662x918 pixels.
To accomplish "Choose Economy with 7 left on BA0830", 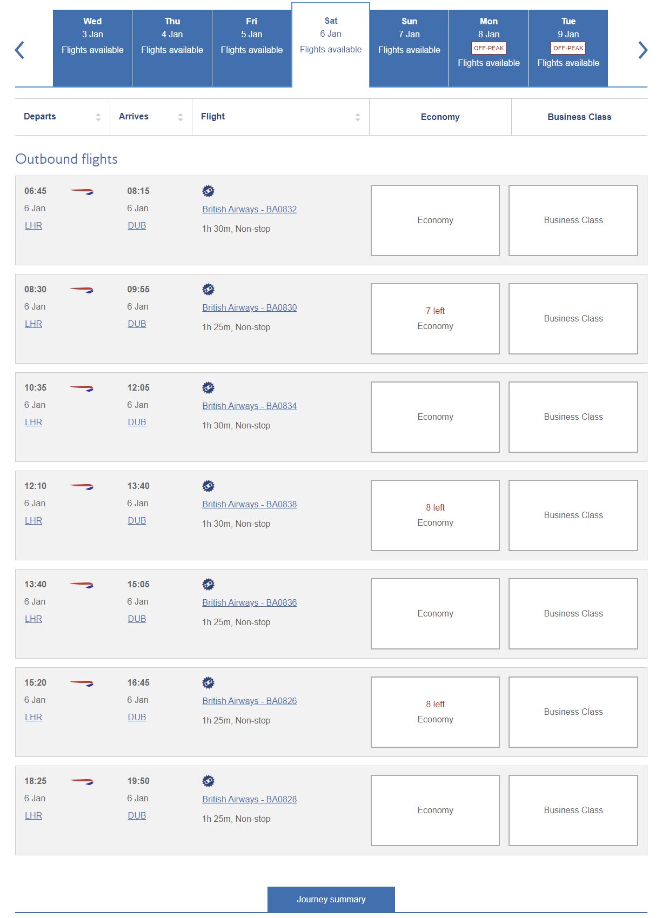I will click(x=435, y=319).
